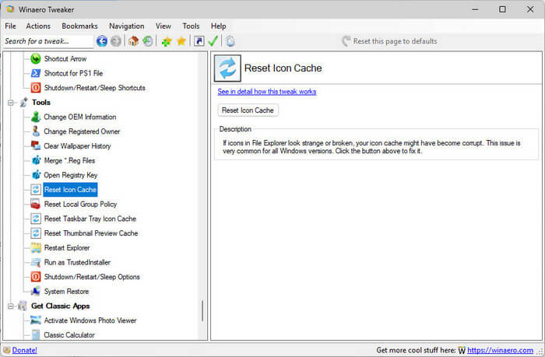The width and height of the screenshot is (545, 357).
Task: Click the Classic Calculator icon
Action: (36, 334)
